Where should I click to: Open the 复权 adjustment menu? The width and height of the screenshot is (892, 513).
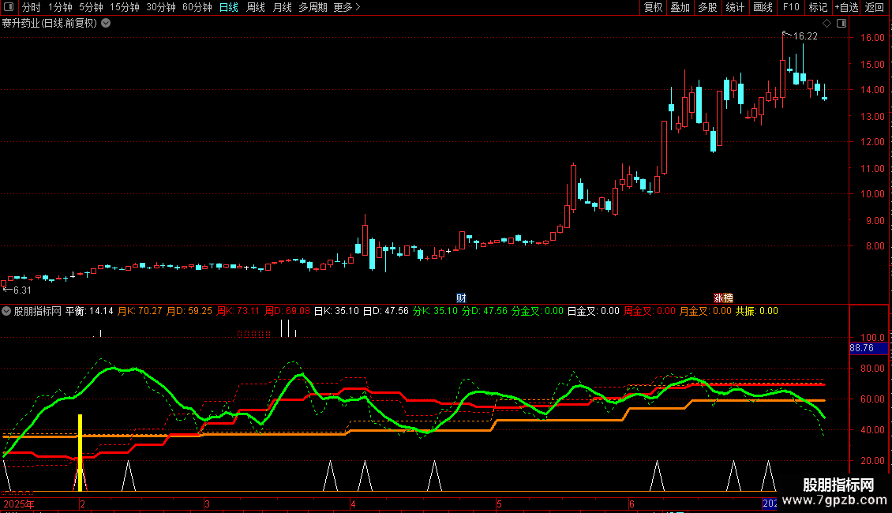coord(653,7)
